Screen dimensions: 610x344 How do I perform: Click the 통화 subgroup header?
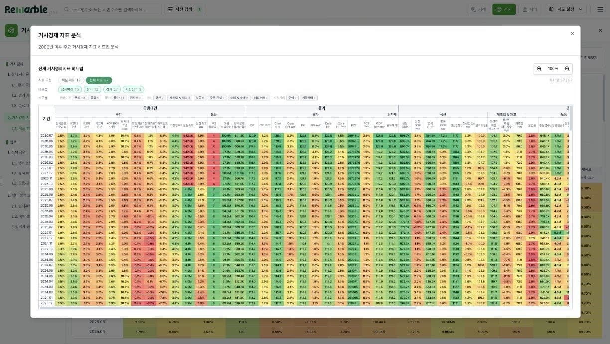click(x=214, y=114)
